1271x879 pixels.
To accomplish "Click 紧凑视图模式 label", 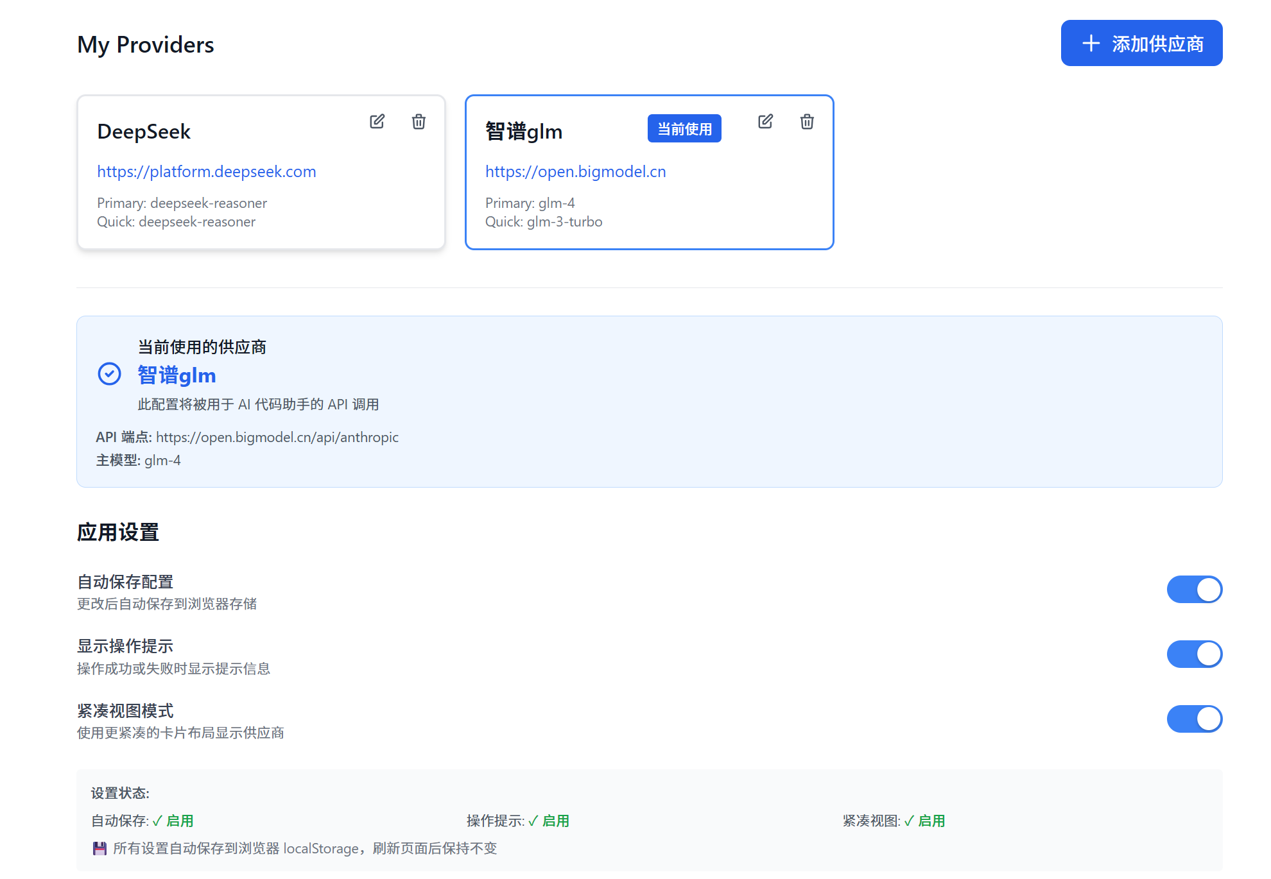I will (125, 710).
